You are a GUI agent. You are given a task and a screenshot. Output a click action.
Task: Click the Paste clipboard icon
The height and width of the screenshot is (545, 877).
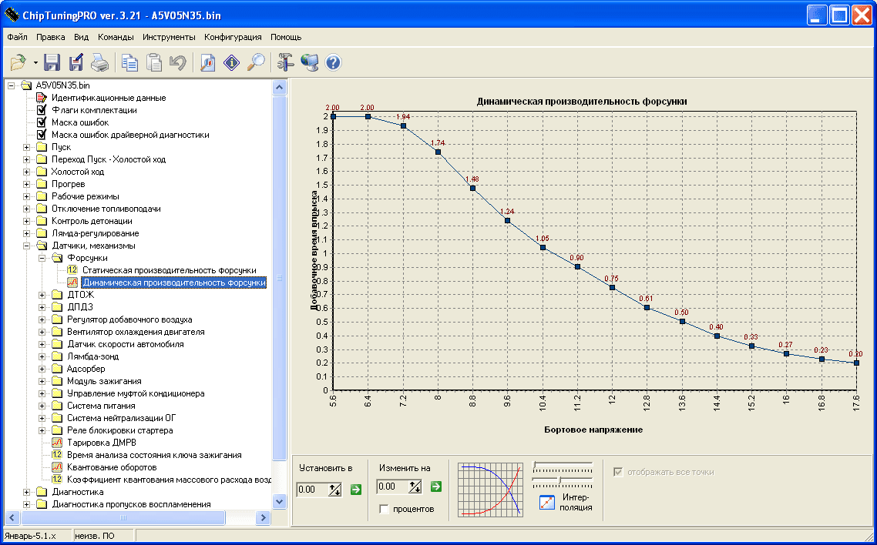[x=154, y=62]
